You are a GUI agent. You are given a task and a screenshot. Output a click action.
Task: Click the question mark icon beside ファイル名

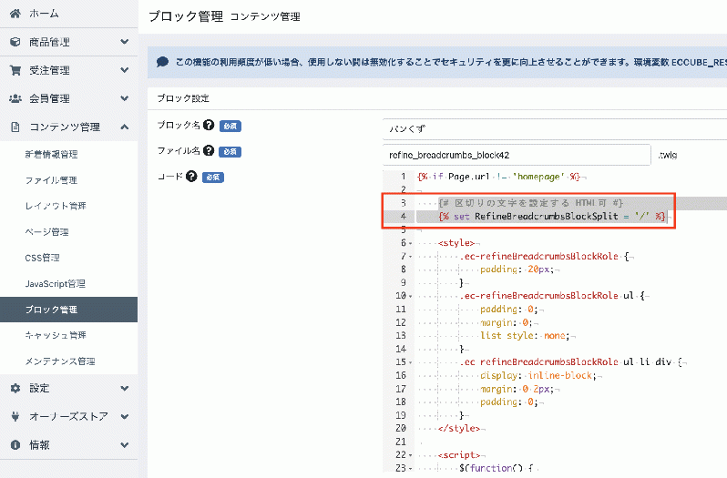coord(209,151)
